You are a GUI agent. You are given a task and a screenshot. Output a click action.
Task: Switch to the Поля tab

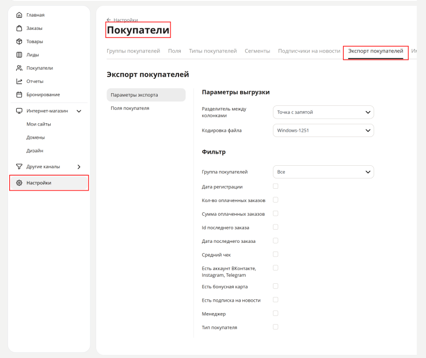(174, 51)
